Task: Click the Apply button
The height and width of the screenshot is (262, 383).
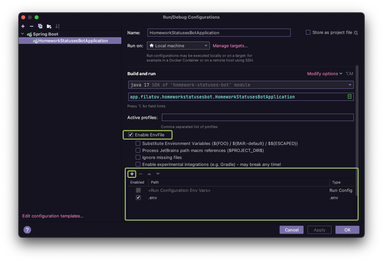Action: (319, 230)
